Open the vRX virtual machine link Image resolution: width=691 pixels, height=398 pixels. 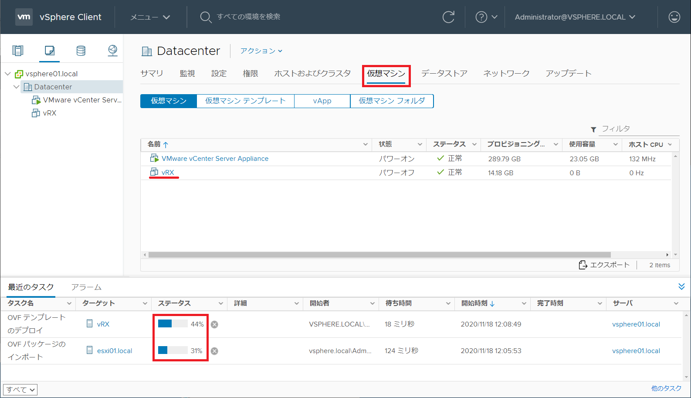click(x=168, y=172)
